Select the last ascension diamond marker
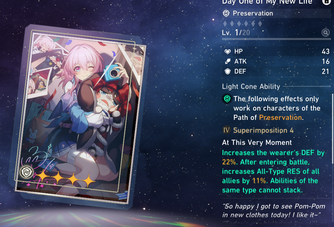Image resolution: width=334 pixels, height=227 pixels. coord(260,24)
